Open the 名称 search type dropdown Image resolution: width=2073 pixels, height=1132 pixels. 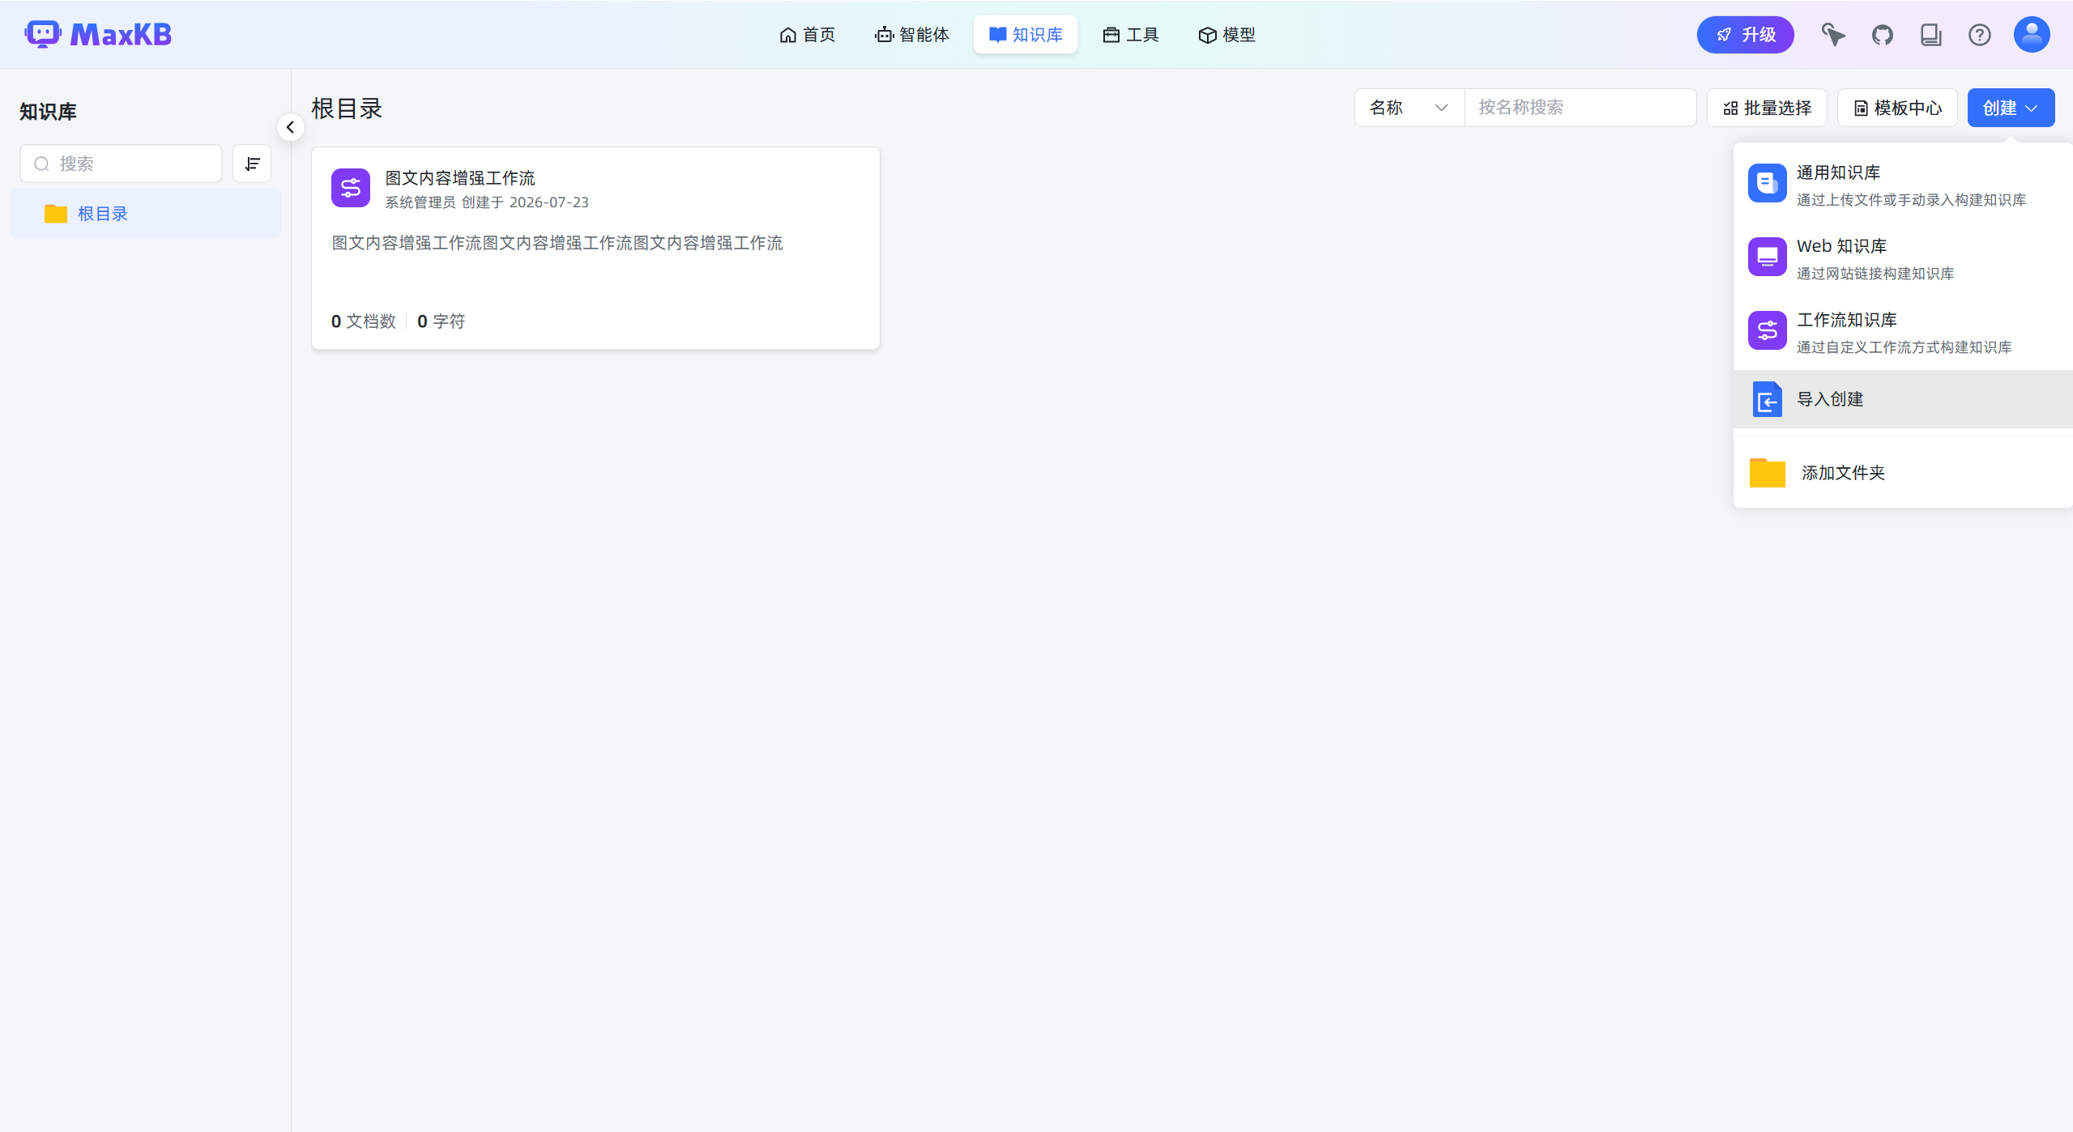pos(1410,108)
